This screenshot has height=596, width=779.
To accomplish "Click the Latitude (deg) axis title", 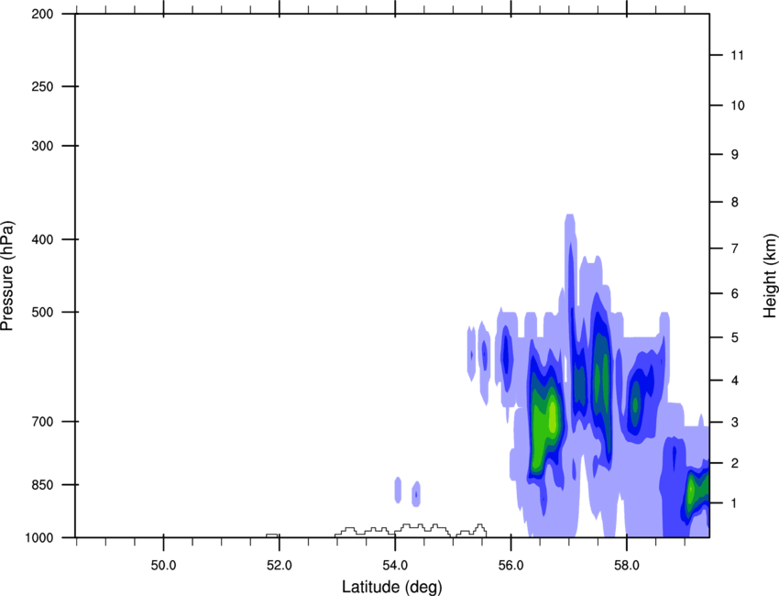I will pyautogui.click(x=391, y=587).
